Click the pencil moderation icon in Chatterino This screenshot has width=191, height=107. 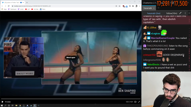pyautogui.click(x=180, y=13)
